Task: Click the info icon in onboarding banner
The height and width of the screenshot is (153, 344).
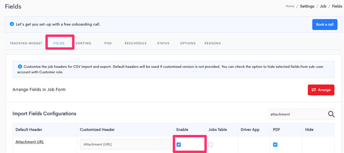Action: 12,24
